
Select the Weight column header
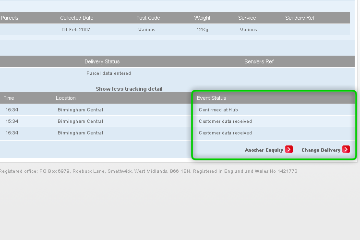pyautogui.click(x=202, y=18)
